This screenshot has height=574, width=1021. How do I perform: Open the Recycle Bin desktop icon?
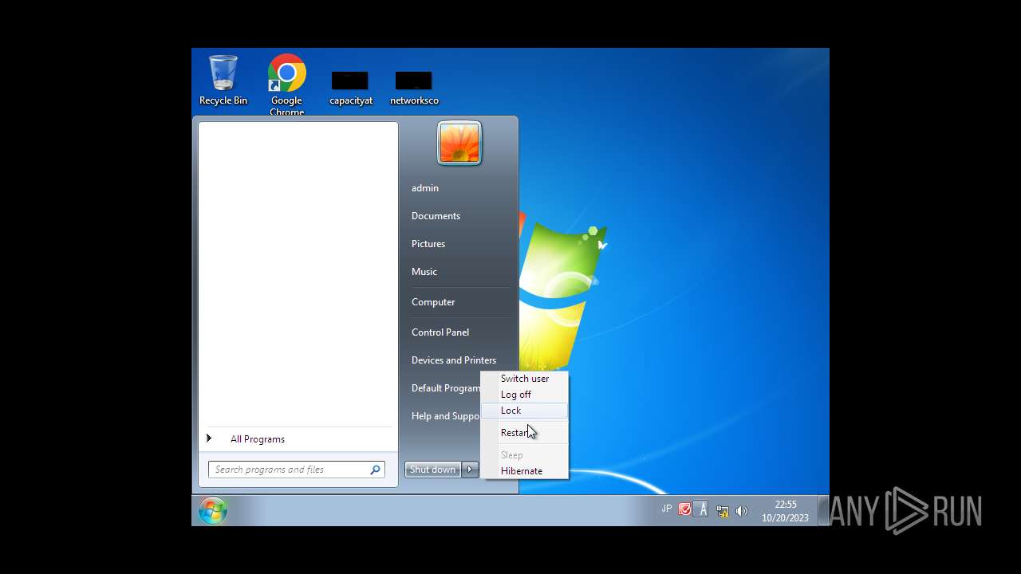[x=223, y=80]
